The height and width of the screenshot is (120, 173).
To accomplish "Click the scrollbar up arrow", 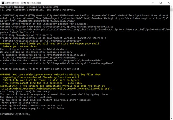I will pyautogui.click(x=171, y=7).
